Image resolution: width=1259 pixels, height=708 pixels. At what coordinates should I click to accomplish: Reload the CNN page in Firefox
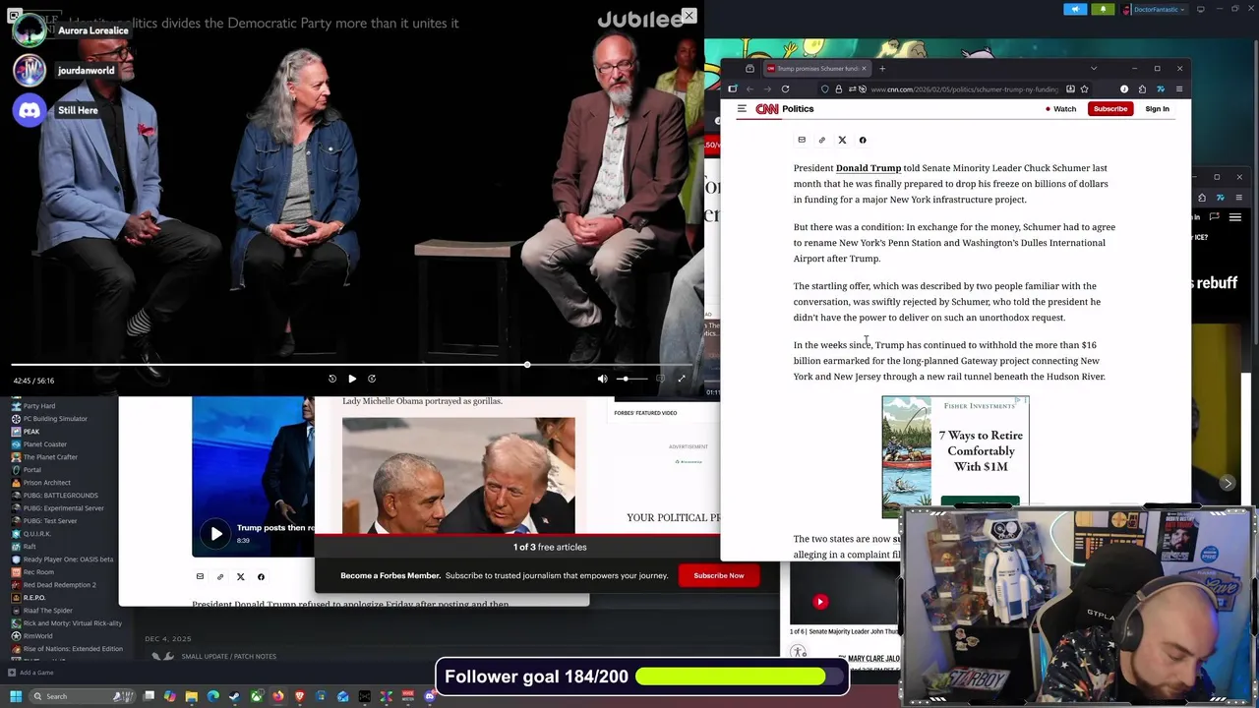[785, 89]
